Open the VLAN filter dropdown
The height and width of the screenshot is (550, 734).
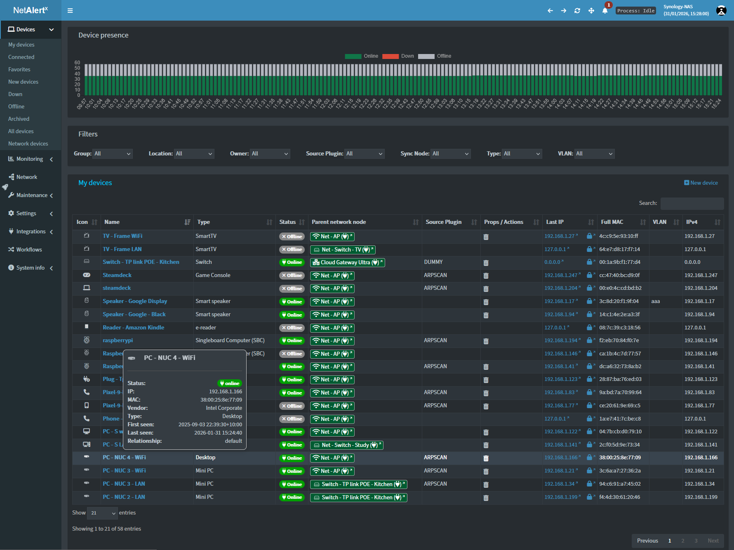coord(594,153)
